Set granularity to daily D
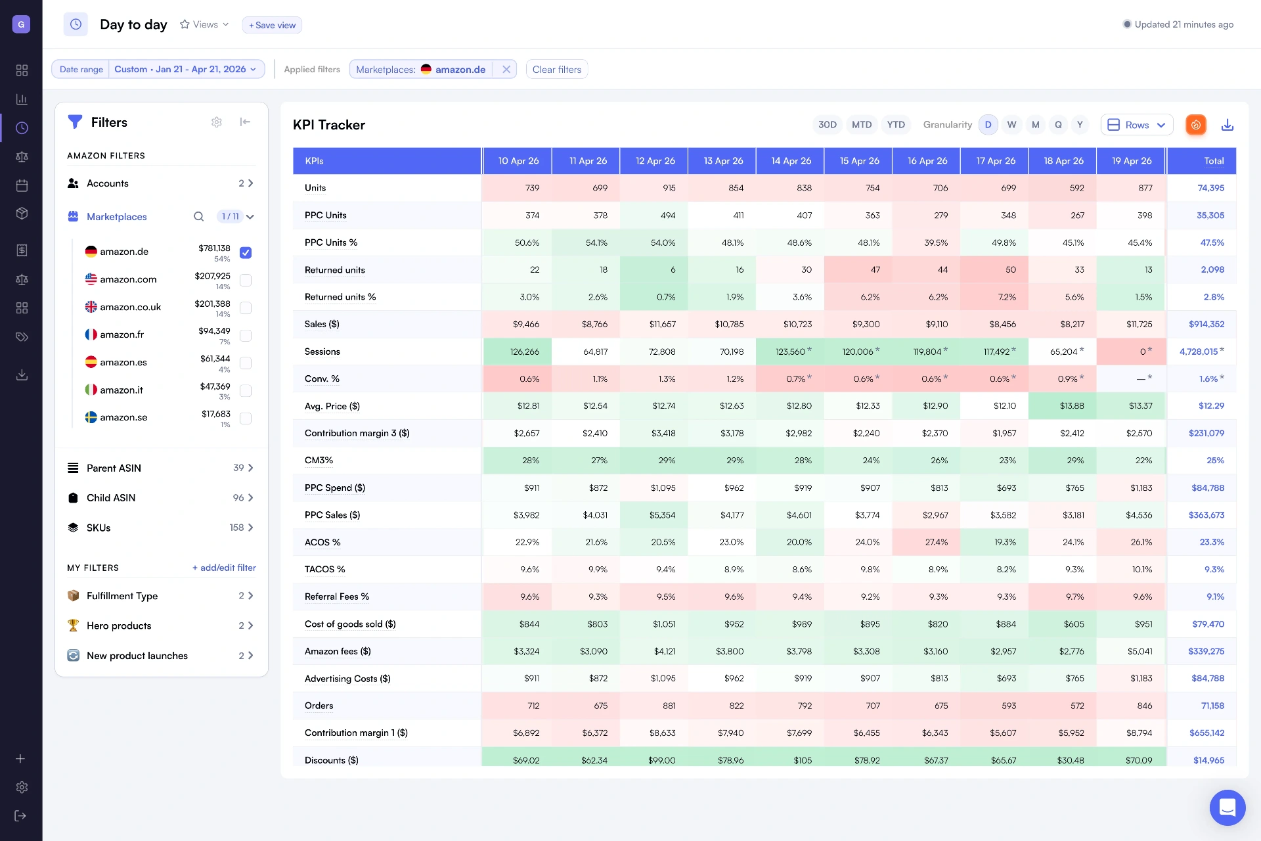Screen dimensions: 1261x841 click(988, 125)
